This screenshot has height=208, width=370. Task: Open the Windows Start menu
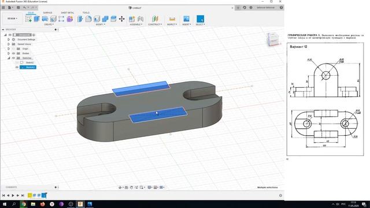pyautogui.click(x=5, y=204)
